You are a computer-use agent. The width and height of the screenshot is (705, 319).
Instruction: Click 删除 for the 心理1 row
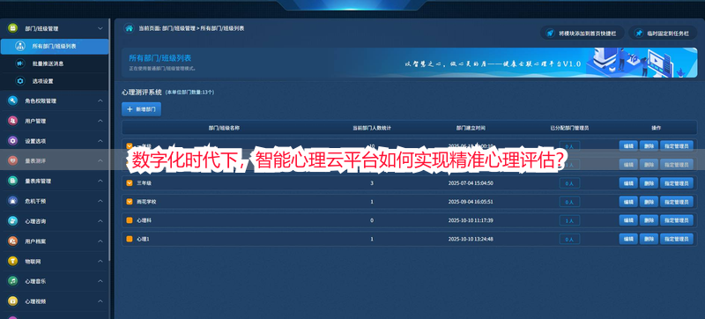pos(649,239)
